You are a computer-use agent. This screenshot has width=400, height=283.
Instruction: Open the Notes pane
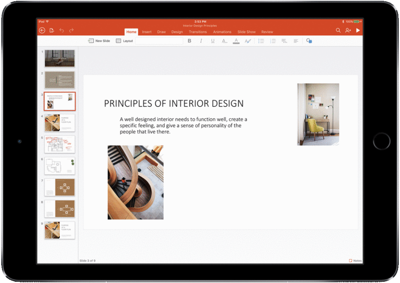355,261
